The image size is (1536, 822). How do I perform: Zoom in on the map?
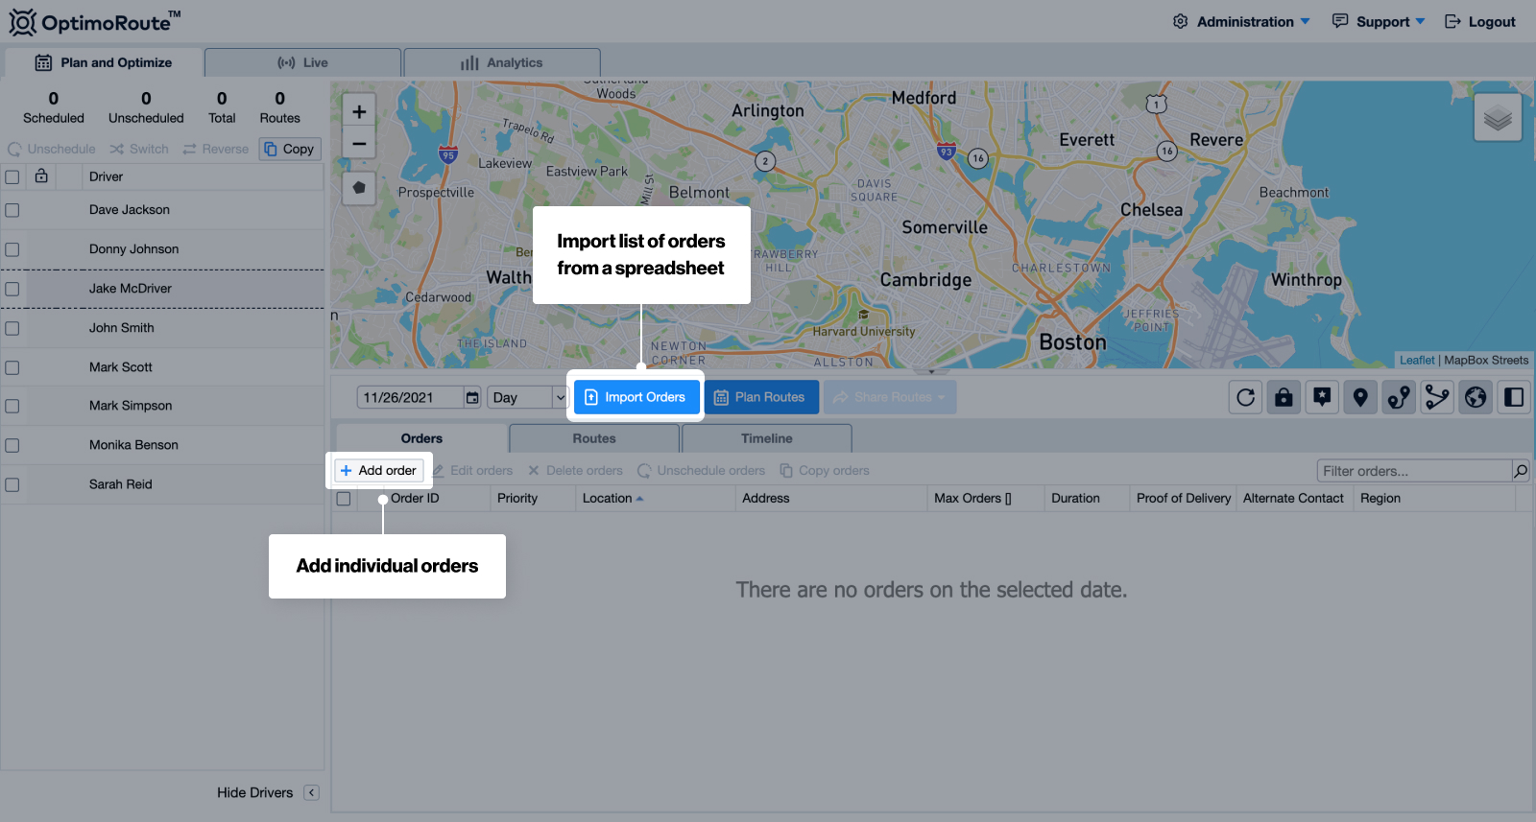pos(359,112)
